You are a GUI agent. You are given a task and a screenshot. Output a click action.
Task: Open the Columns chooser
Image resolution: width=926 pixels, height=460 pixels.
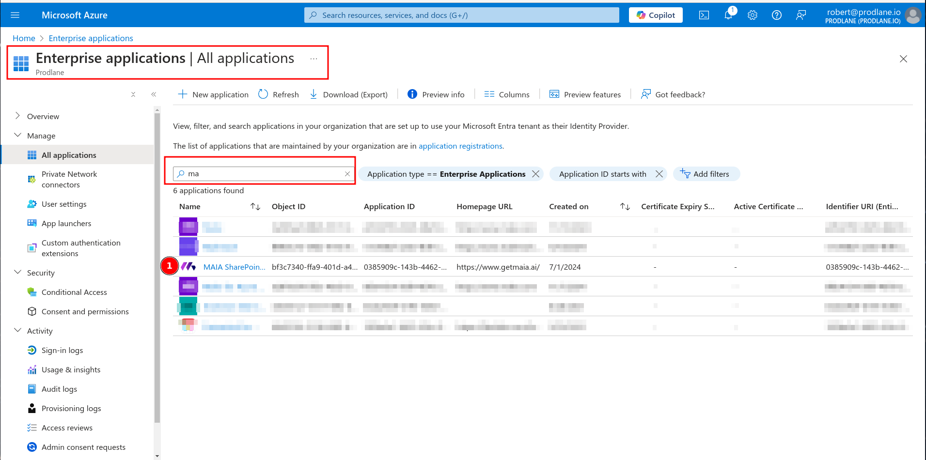tap(507, 94)
